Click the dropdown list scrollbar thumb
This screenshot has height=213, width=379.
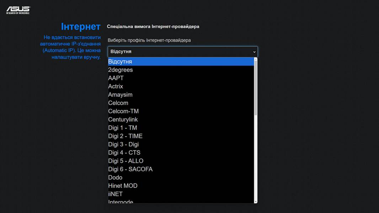point(256,88)
